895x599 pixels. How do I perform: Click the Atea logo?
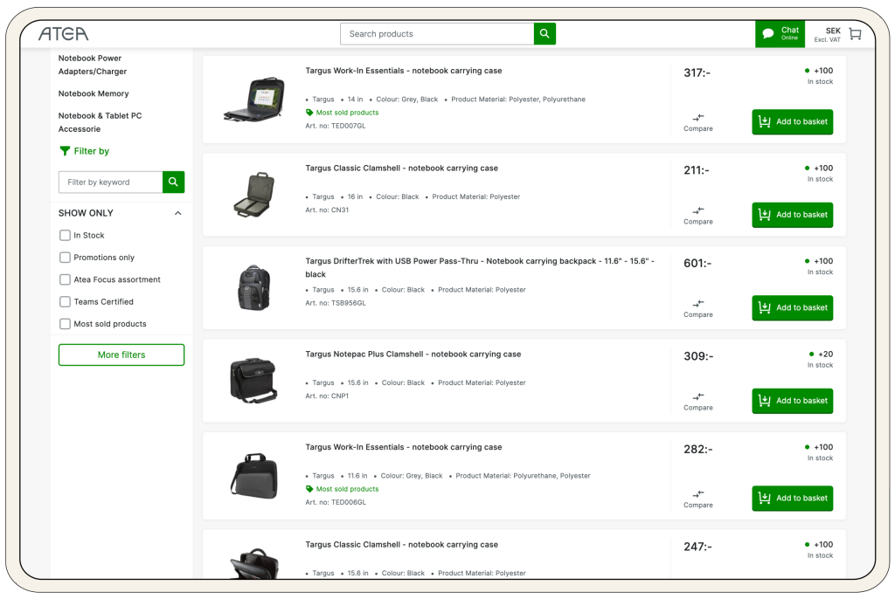pyautogui.click(x=63, y=34)
